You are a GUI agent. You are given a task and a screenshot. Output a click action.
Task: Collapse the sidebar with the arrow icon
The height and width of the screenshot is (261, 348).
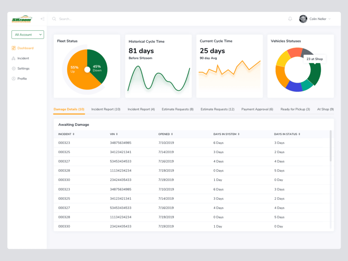(42, 19)
